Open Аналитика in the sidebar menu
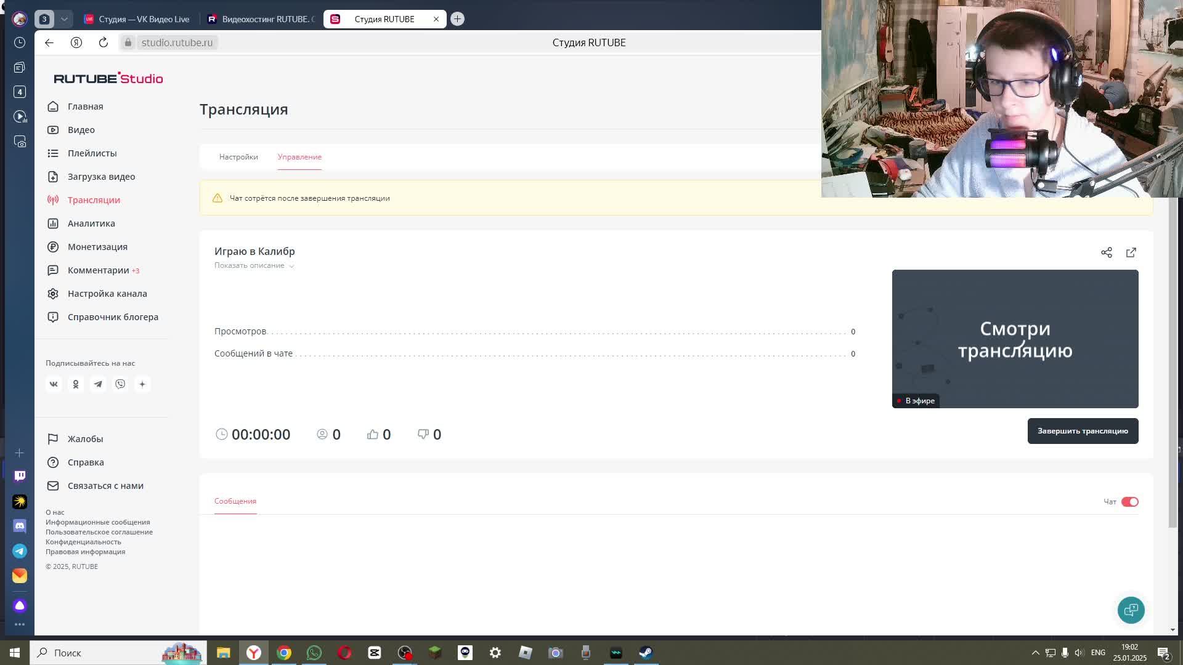Screen dimensions: 1183x665 click(x=91, y=224)
